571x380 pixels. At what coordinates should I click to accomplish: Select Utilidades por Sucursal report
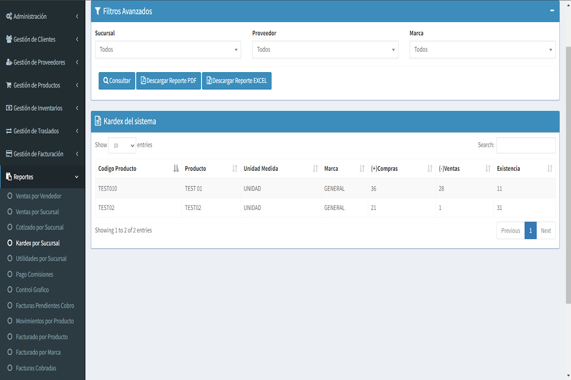point(41,259)
